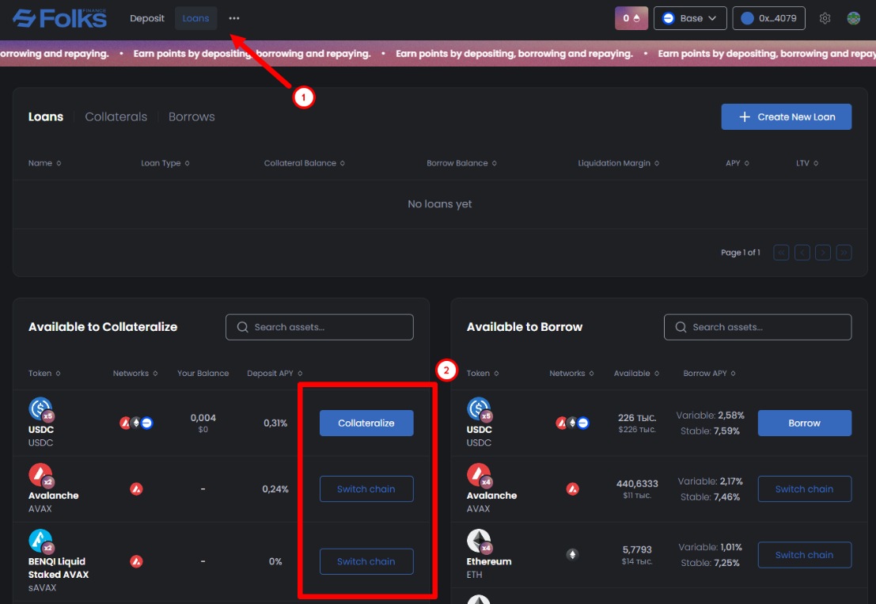Jump to last page of loans

pyautogui.click(x=844, y=253)
